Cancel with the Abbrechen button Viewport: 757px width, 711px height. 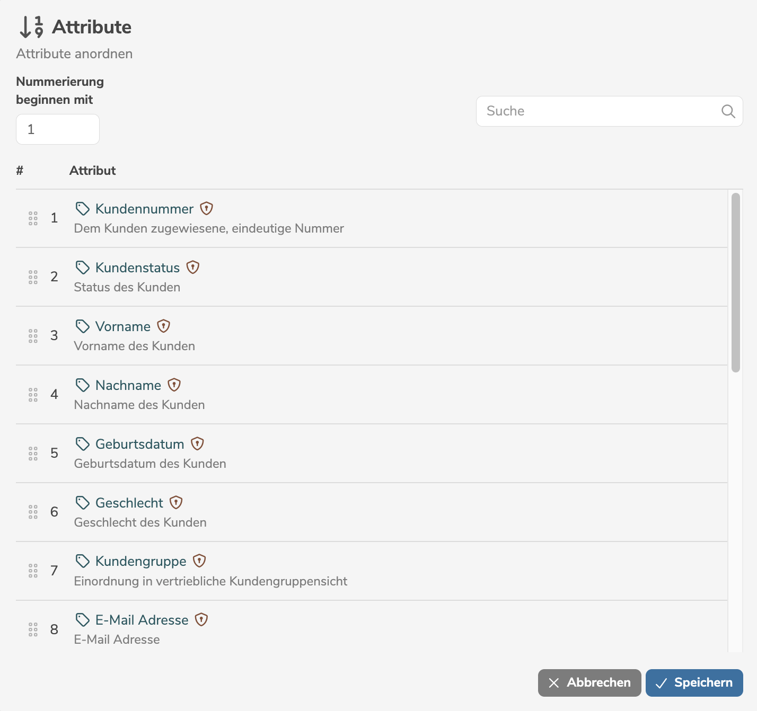[x=589, y=682]
